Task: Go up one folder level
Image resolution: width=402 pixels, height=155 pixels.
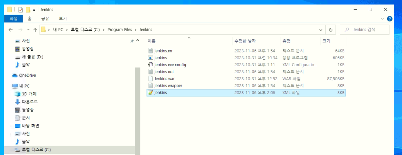Action: (35, 30)
